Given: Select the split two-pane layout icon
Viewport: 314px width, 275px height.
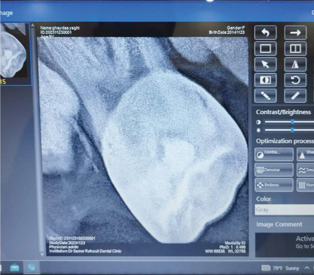Looking at the screenshot, I should pos(295,48).
